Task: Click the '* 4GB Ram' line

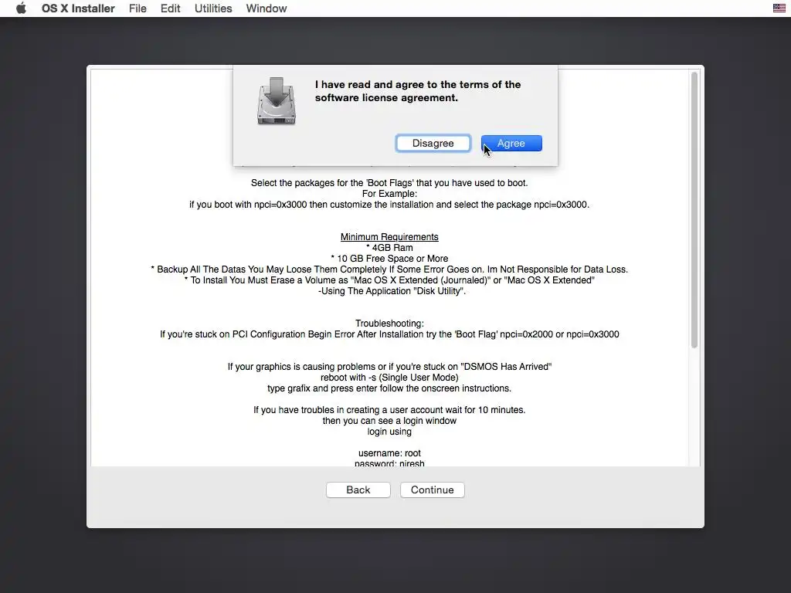Action: point(389,248)
